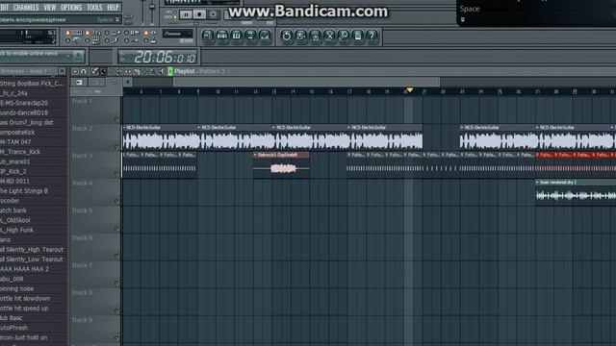The width and height of the screenshot is (616, 346).
Task: Select 'Dub Basic' in Browser
Action: point(12,318)
